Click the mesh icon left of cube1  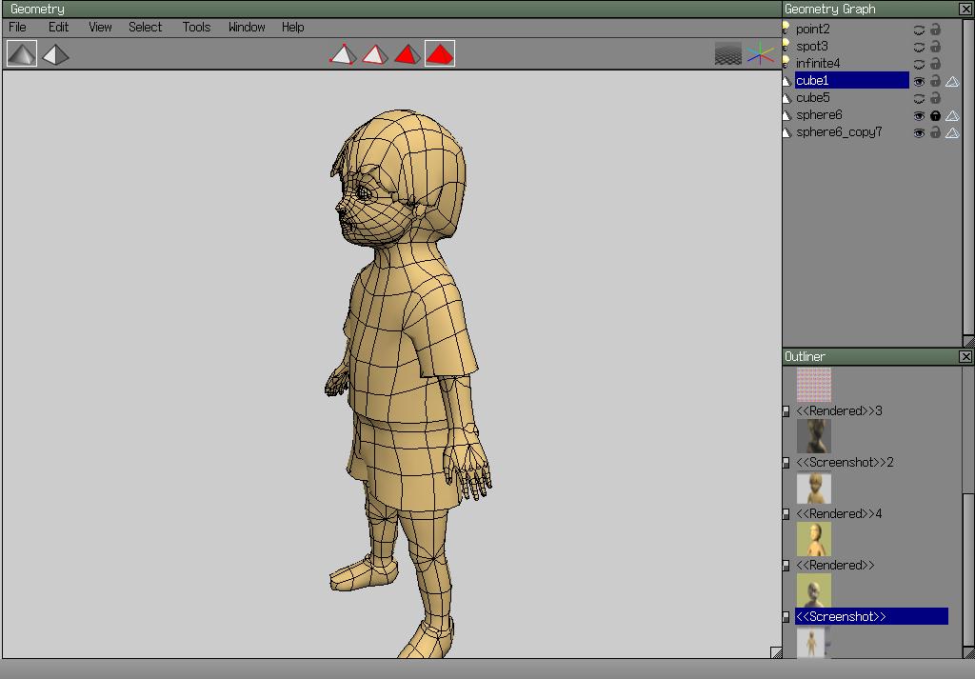pyautogui.click(x=786, y=81)
